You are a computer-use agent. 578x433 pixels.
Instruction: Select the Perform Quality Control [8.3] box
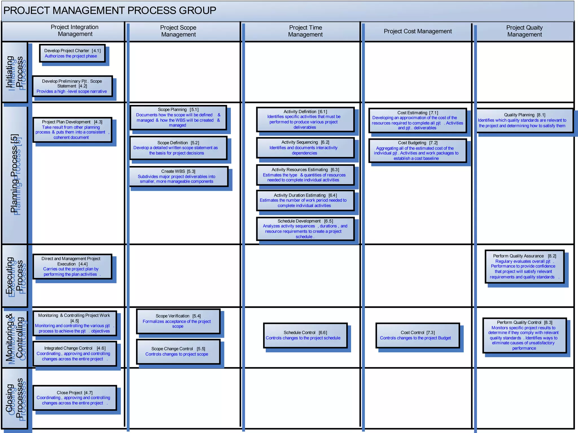[524, 335]
